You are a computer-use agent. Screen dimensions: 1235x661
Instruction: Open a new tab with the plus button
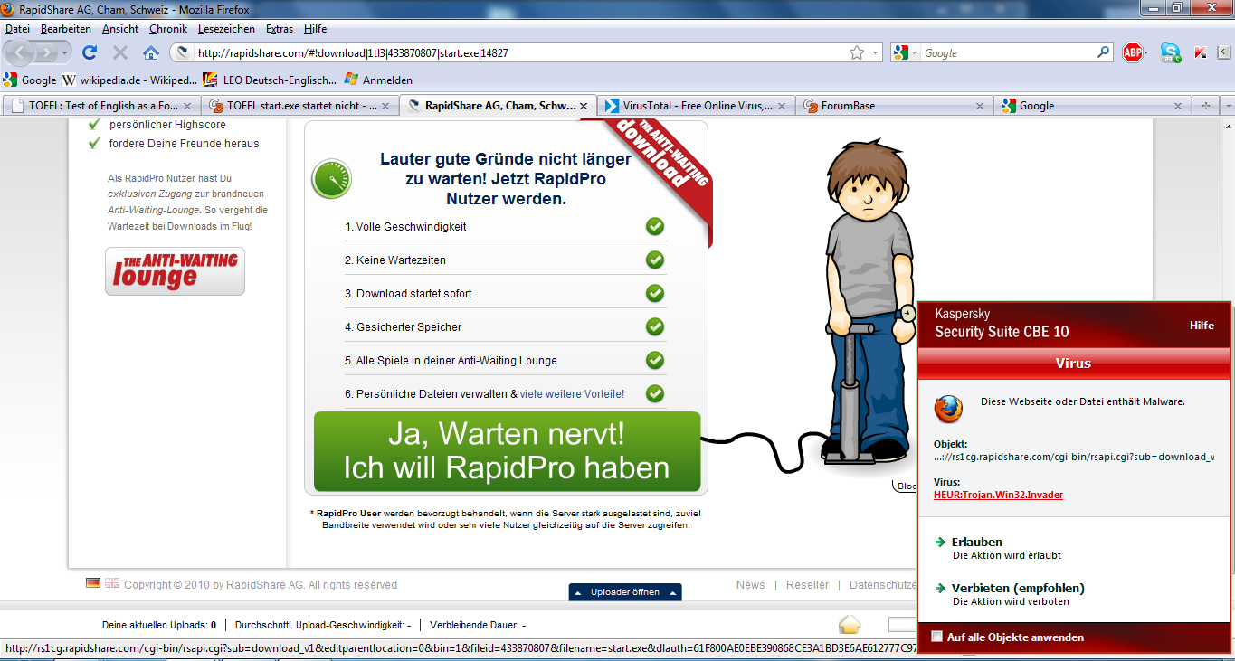[1205, 106]
